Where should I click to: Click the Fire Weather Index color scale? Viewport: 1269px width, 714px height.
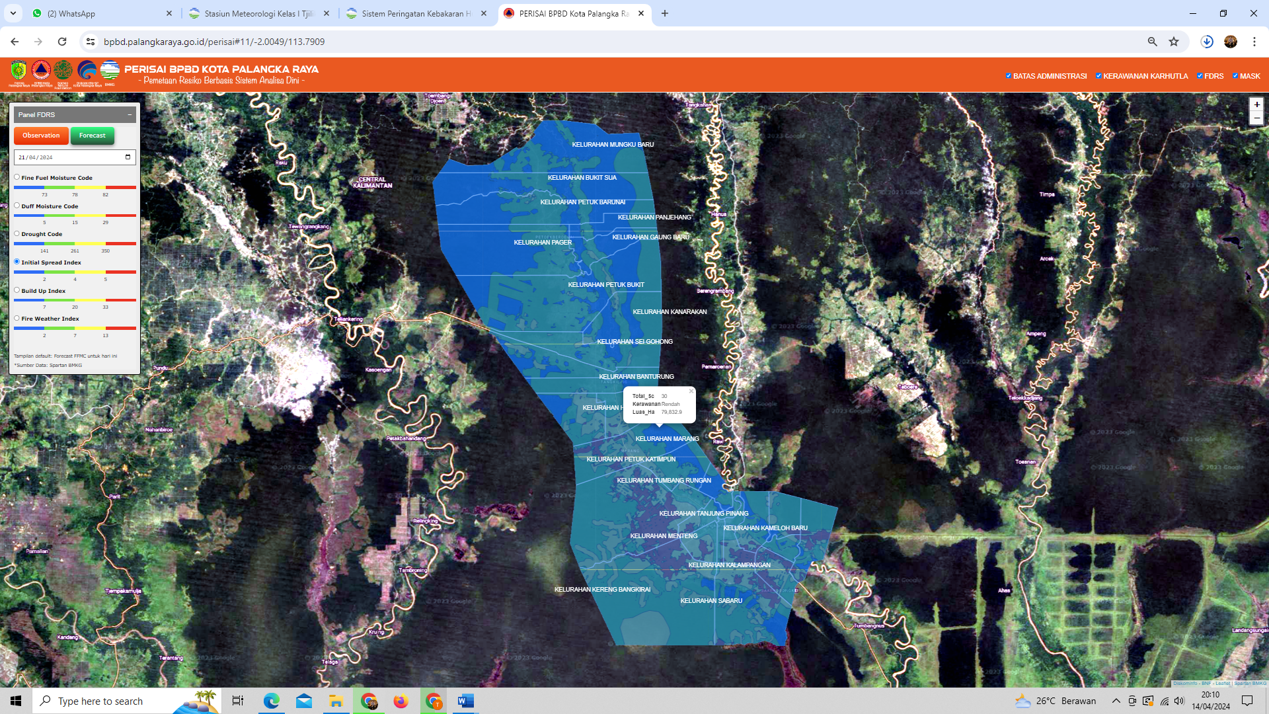click(x=75, y=329)
